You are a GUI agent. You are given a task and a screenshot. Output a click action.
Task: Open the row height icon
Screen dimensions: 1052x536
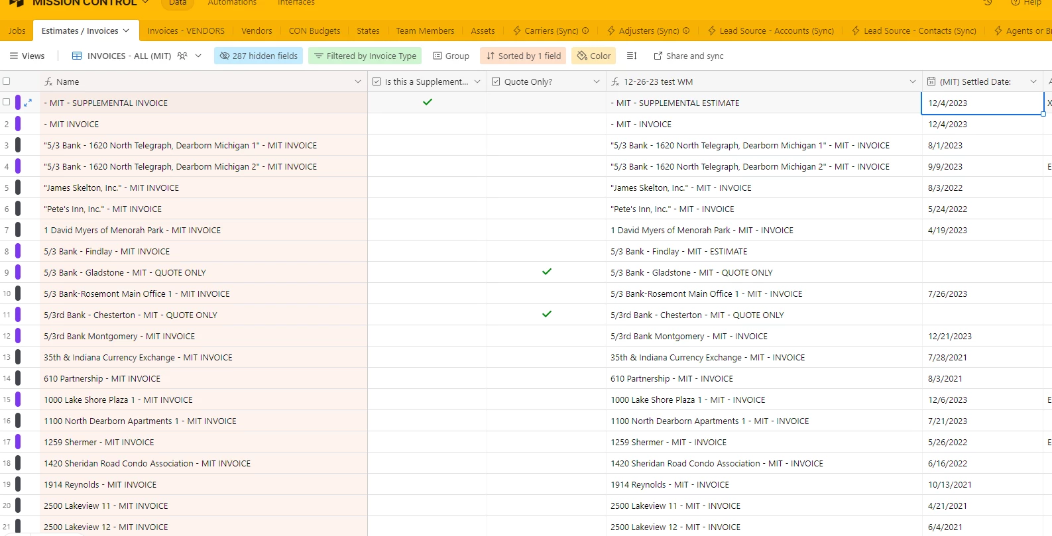pos(632,56)
